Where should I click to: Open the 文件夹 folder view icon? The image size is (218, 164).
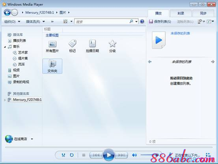[x=52, y=66]
